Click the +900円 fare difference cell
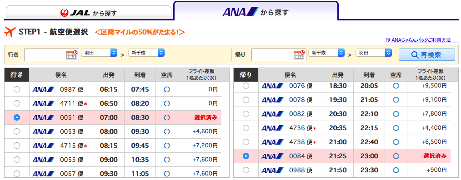Viewport: 461px width, 180px height. (x=429, y=170)
